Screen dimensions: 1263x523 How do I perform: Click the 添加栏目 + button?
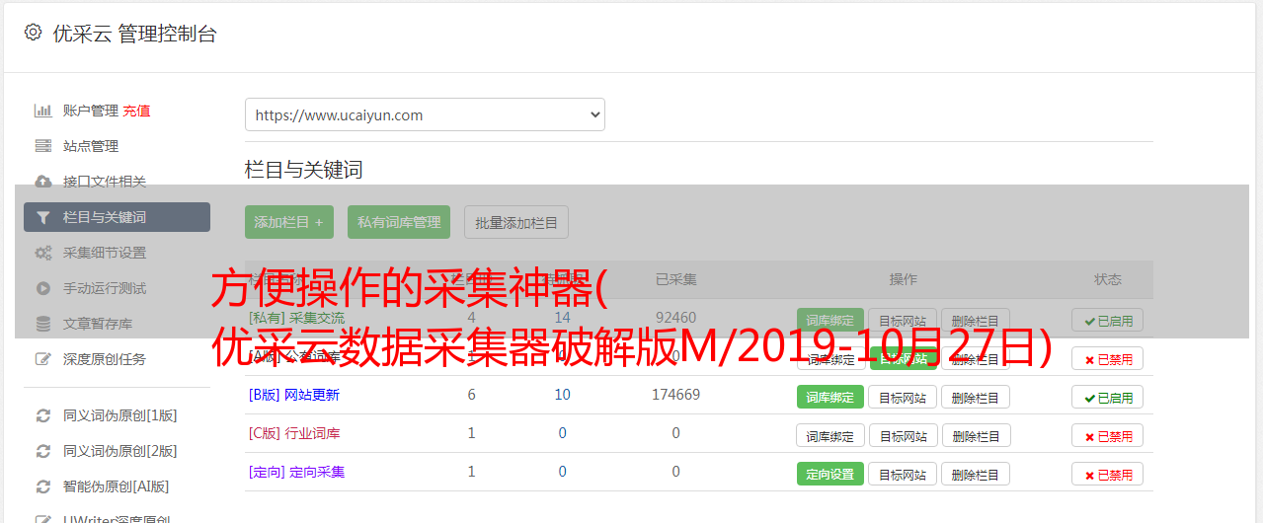289,222
